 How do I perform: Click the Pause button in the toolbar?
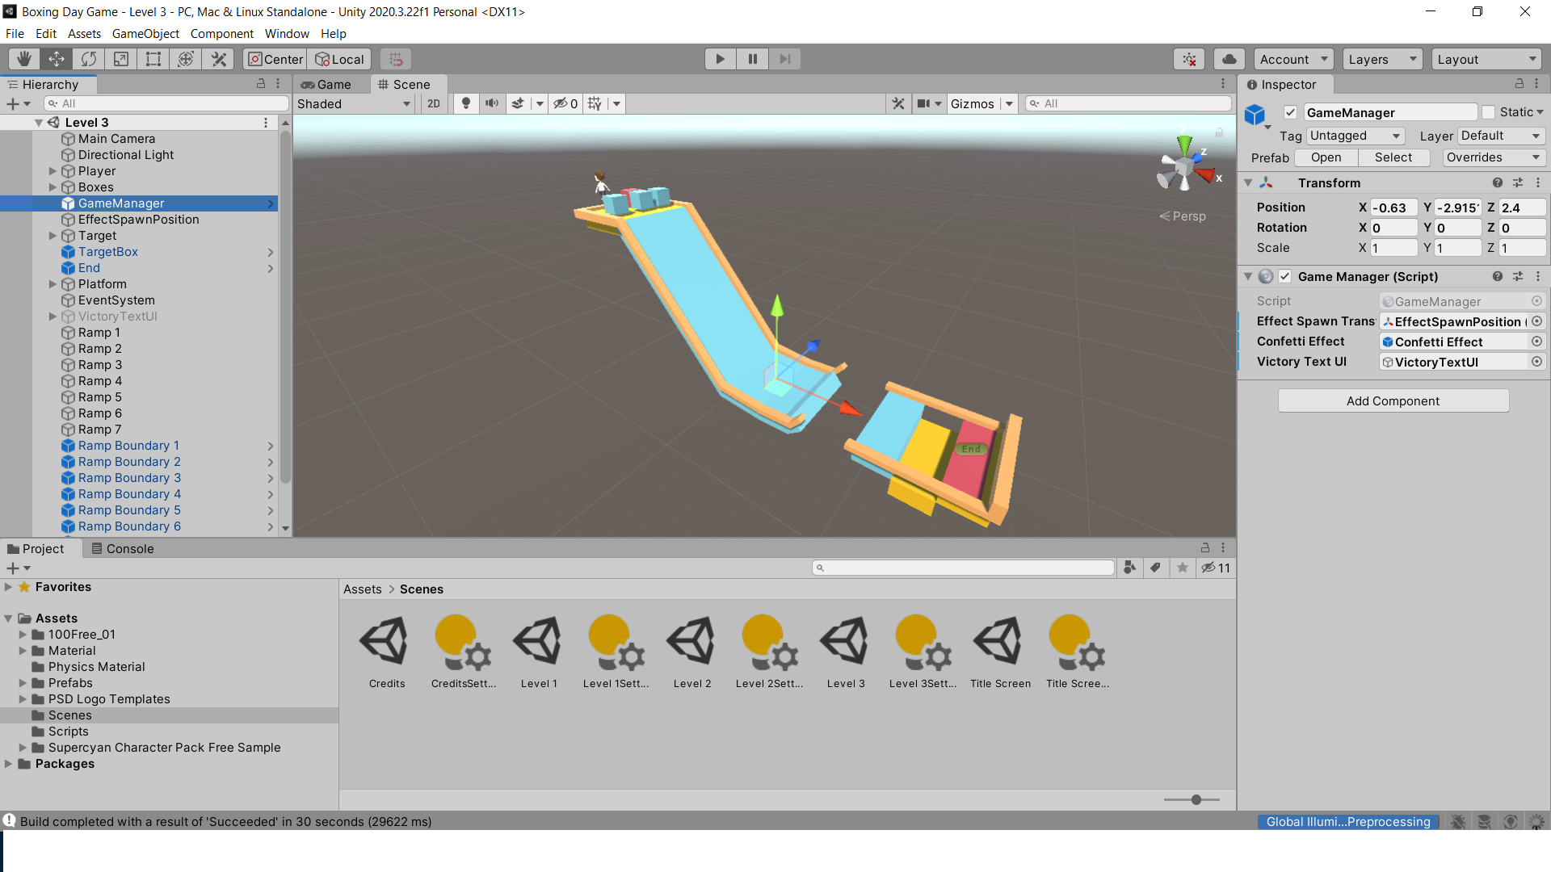click(752, 58)
